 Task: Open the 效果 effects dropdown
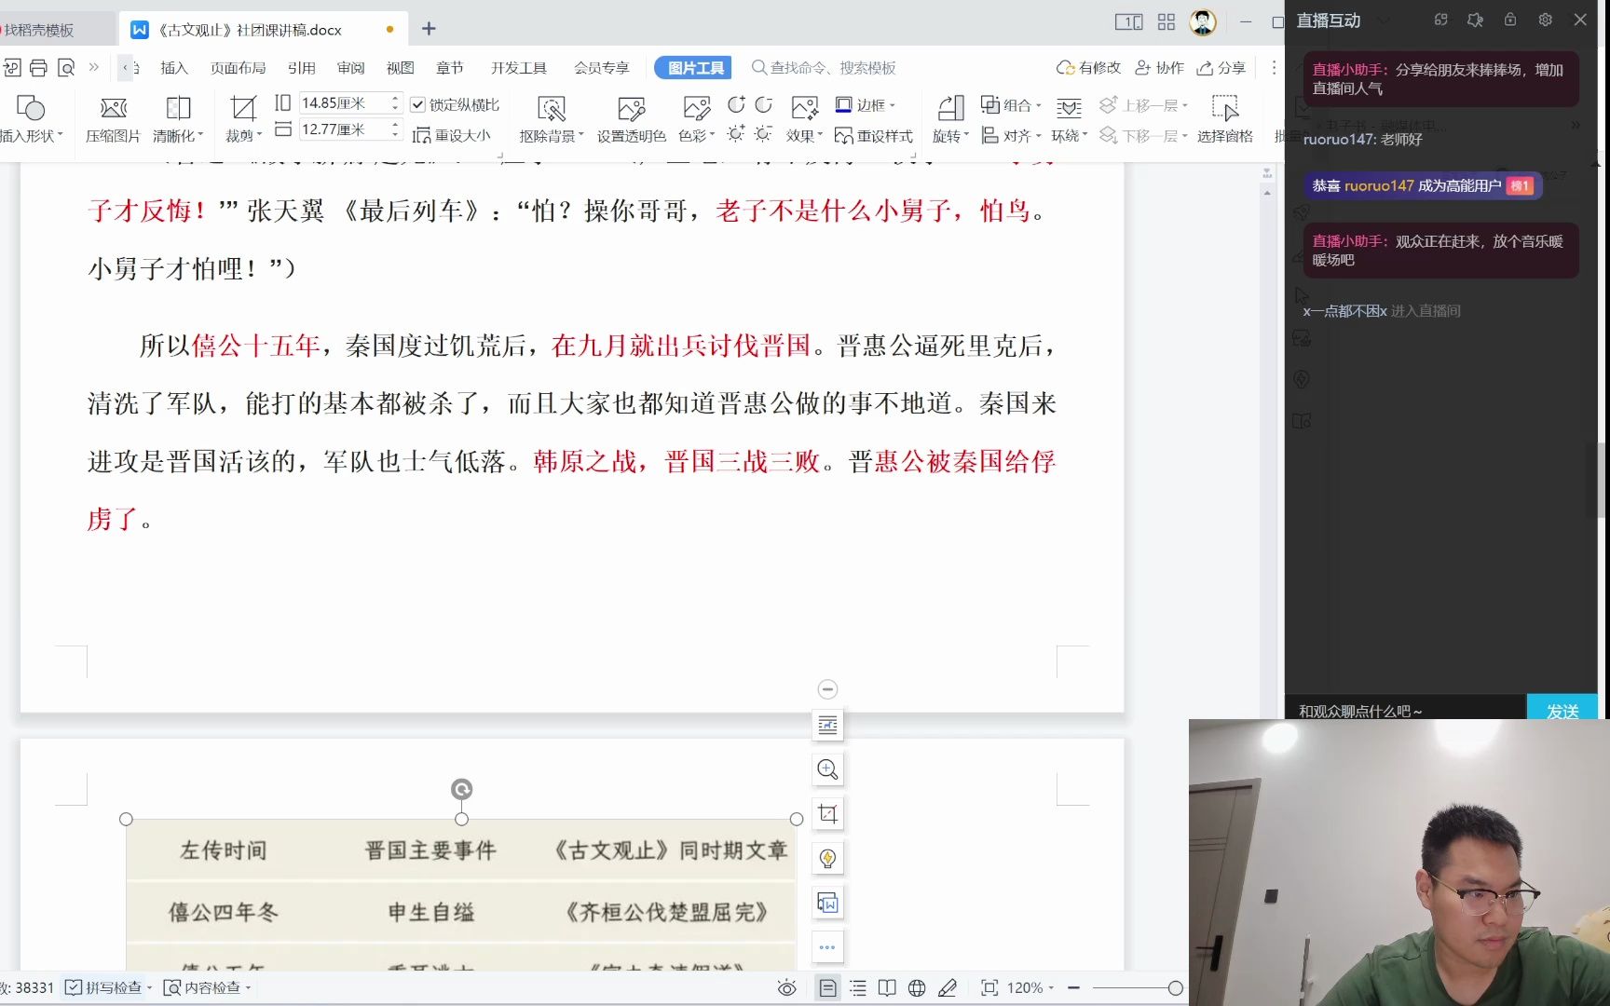click(805, 136)
